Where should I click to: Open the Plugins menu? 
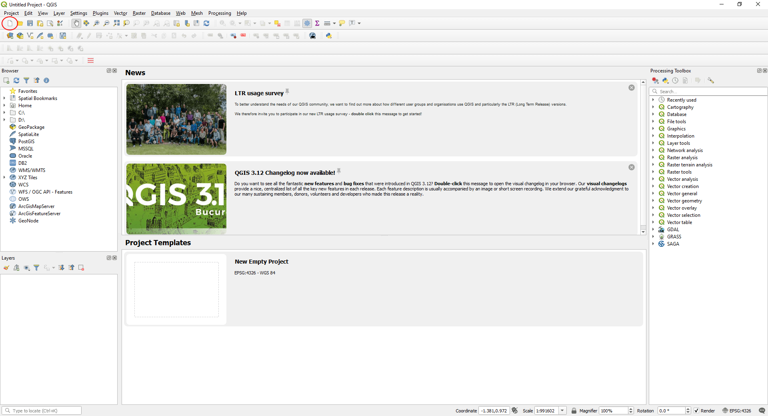click(x=100, y=13)
